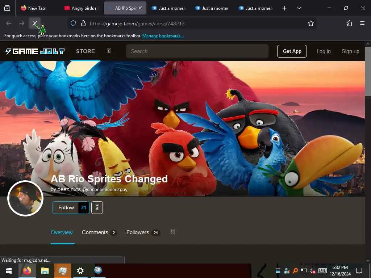Open the notification center icon
The height and width of the screenshot is (278, 371).
pyautogui.click(x=359, y=271)
